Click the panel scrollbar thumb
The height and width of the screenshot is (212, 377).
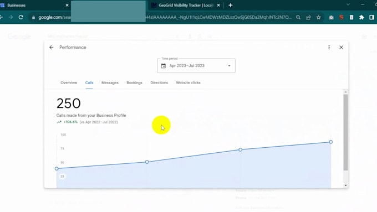point(345,132)
